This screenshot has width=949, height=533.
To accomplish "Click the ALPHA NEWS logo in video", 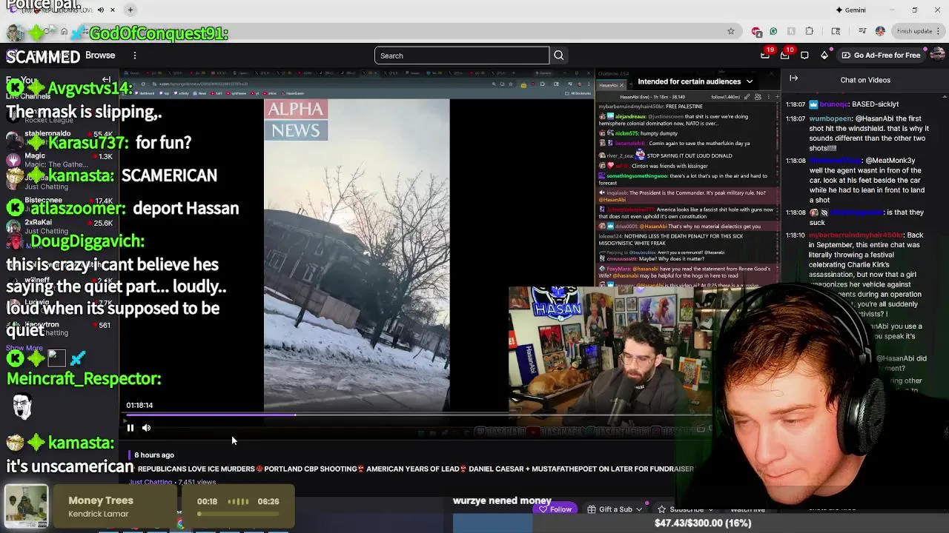I will point(296,120).
